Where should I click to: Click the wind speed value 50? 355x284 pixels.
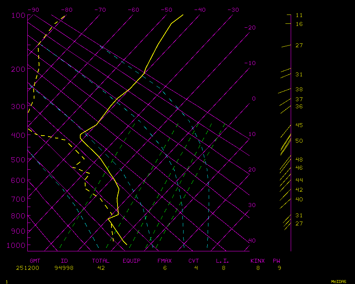tap(299, 141)
